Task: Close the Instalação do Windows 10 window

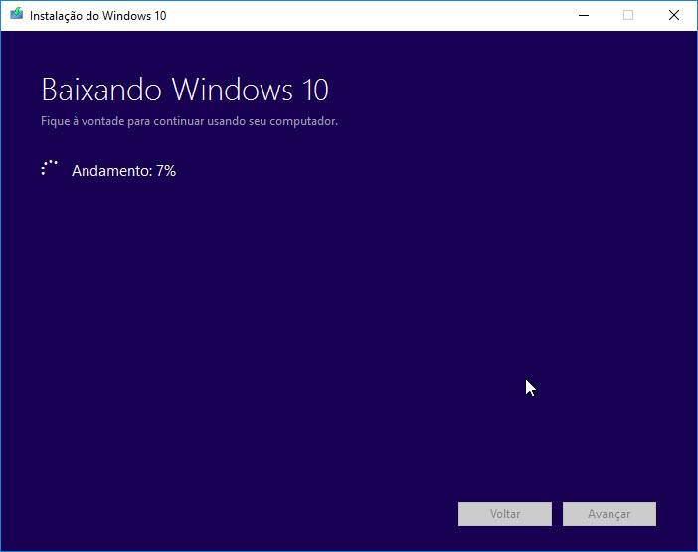Action: tap(673, 15)
